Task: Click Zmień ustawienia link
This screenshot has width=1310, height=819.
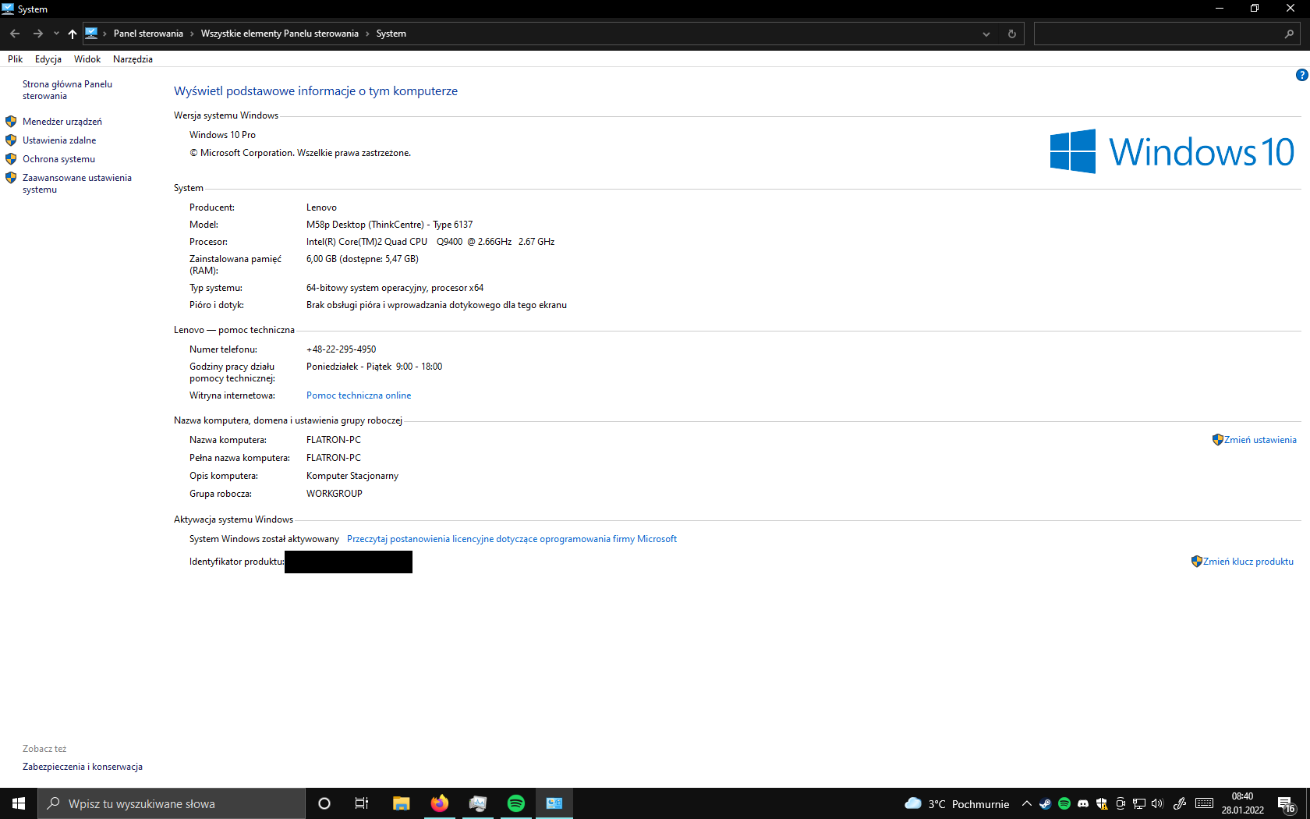Action: click(1260, 440)
